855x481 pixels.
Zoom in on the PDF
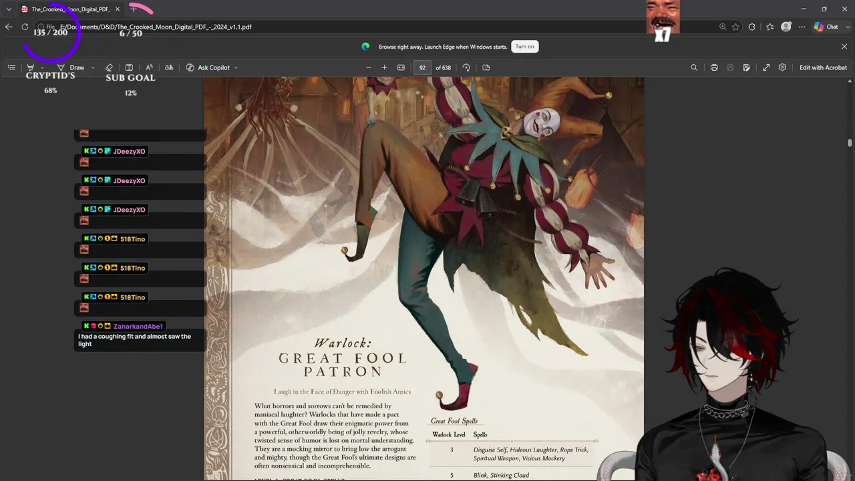pos(384,67)
